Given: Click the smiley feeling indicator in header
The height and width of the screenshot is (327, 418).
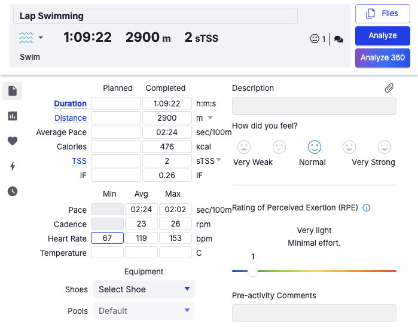Looking at the screenshot, I should click(315, 39).
